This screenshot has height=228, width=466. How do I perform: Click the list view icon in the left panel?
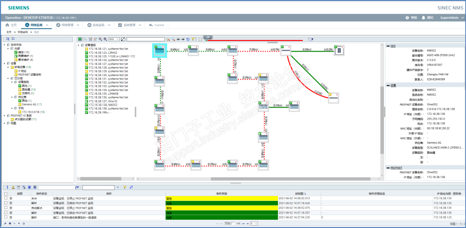[x=13, y=39]
